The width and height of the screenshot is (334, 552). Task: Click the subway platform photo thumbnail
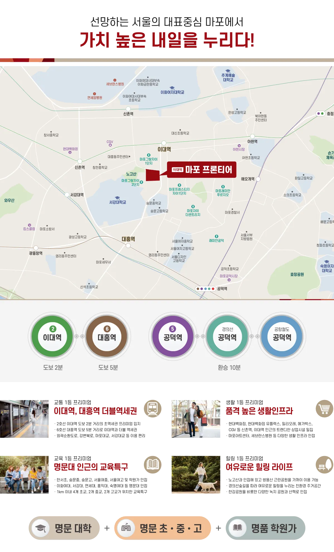(24, 419)
